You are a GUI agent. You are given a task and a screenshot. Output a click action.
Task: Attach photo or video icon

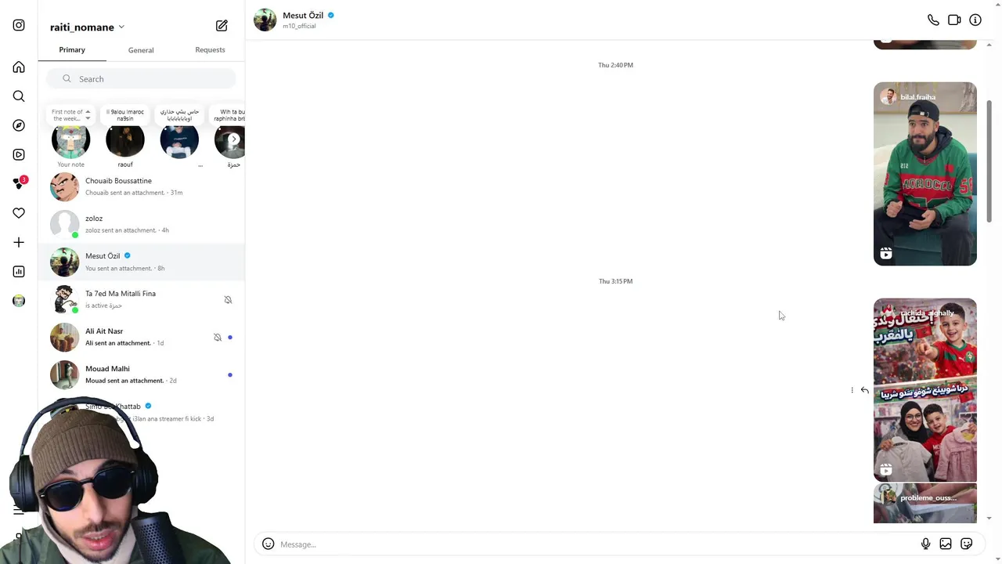[x=946, y=544]
